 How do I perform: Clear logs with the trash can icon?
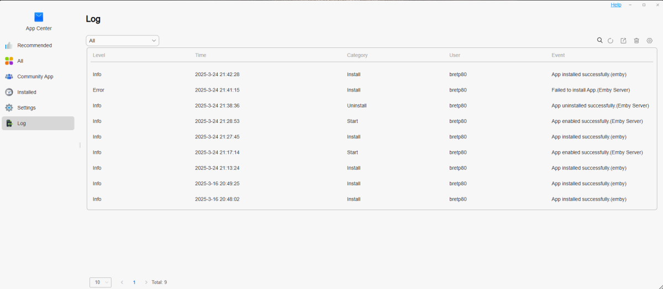point(636,41)
